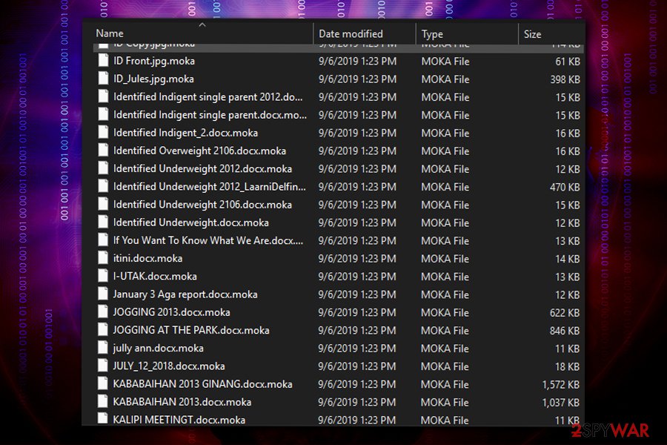Click the 846 KB size value
Image resolution: width=667 pixels, height=445 pixels.
565,331
